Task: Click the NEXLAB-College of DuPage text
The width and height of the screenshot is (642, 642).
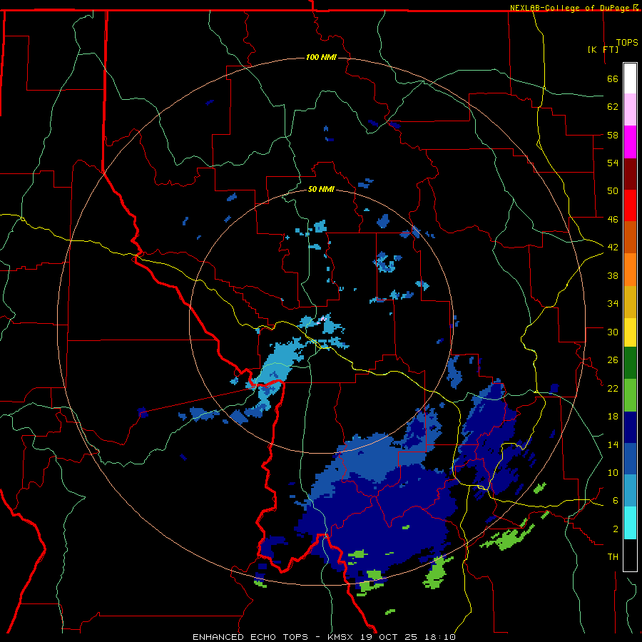Action: click(571, 8)
